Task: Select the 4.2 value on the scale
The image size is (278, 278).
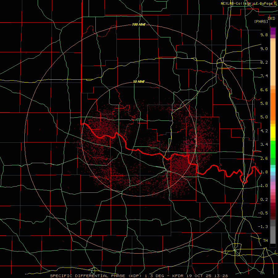Action: pyautogui.click(x=264, y=131)
